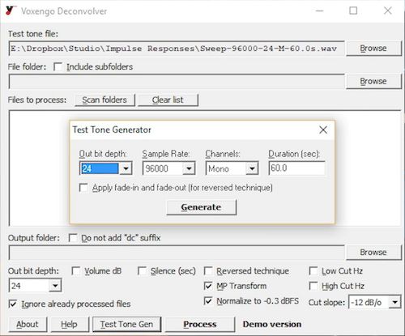Browse for the test tone file
This screenshot has width=405, height=336.
coord(373,49)
